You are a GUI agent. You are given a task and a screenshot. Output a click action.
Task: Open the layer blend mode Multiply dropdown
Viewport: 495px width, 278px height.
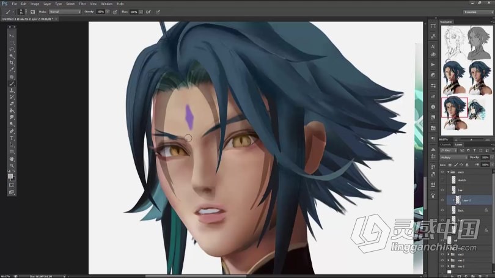click(453, 158)
